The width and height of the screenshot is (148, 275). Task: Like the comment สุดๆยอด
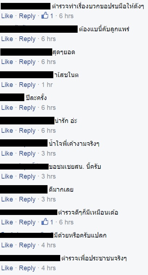coord(7,62)
